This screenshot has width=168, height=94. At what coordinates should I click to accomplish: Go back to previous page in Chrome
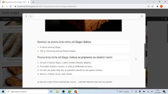(x=3, y=6)
